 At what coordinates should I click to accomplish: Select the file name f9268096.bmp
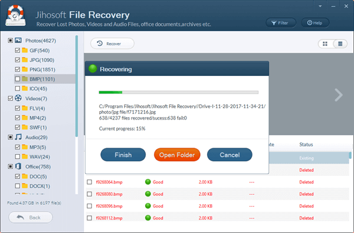tap(109, 206)
